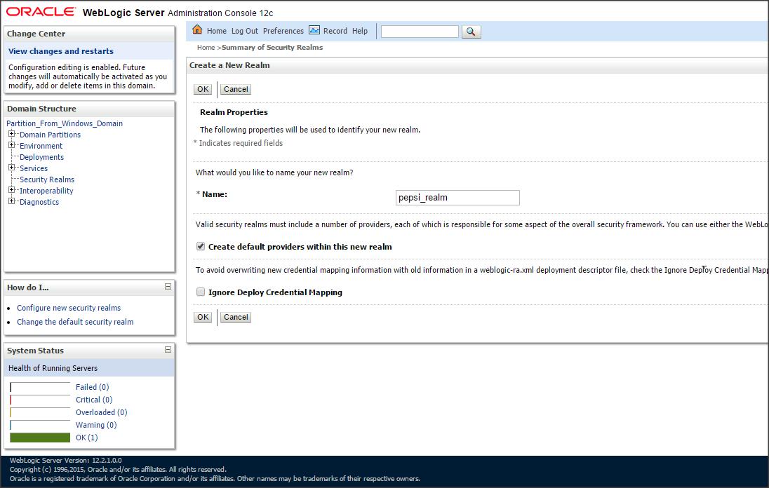Click the Critical health bar
This screenshot has width=769, height=488.
(40, 400)
